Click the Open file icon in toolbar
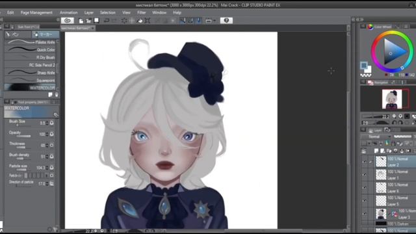 tap(88, 21)
